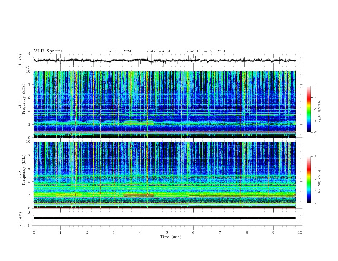The width and height of the screenshot is (338, 261).
Task: Click time axis tick label '3'
Action: [114, 232]
